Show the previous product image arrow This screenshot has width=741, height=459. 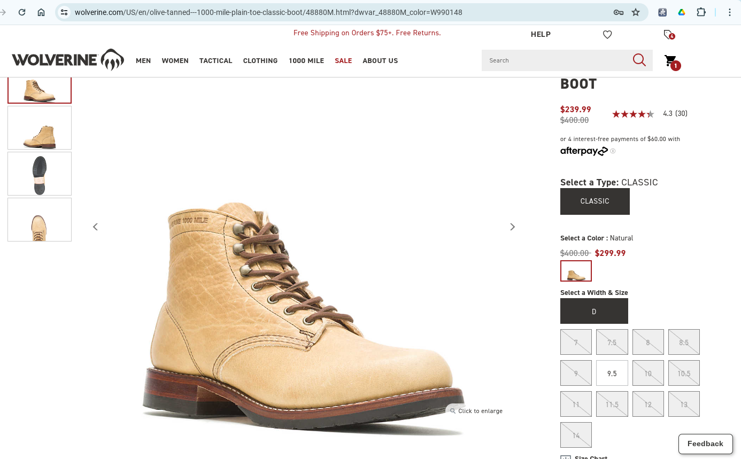[x=96, y=227]
